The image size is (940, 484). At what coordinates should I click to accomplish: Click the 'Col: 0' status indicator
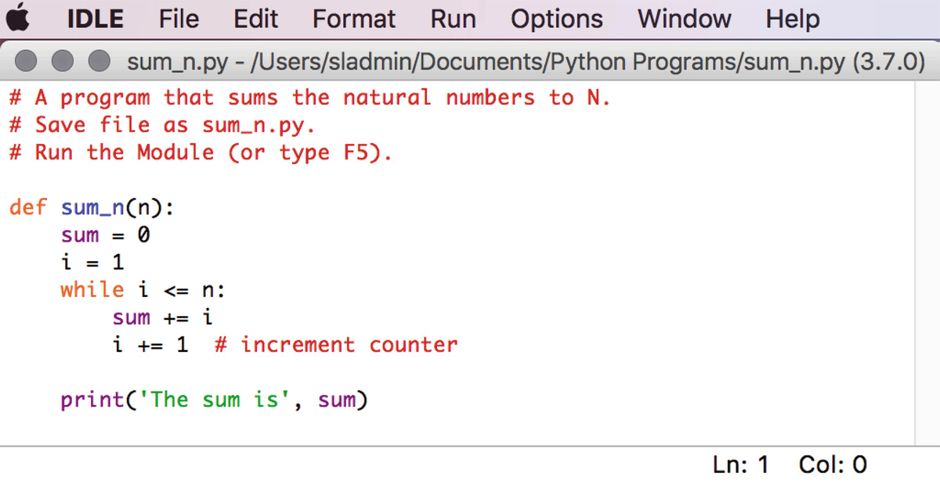coord(832,465)
